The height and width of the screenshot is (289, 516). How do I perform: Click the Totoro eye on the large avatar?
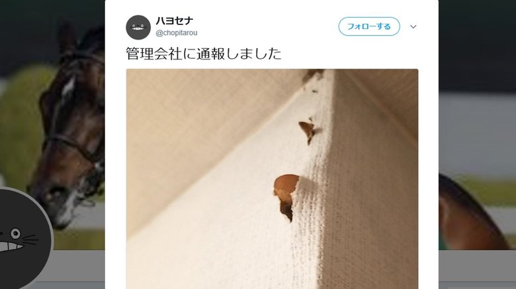click(15, 234)
